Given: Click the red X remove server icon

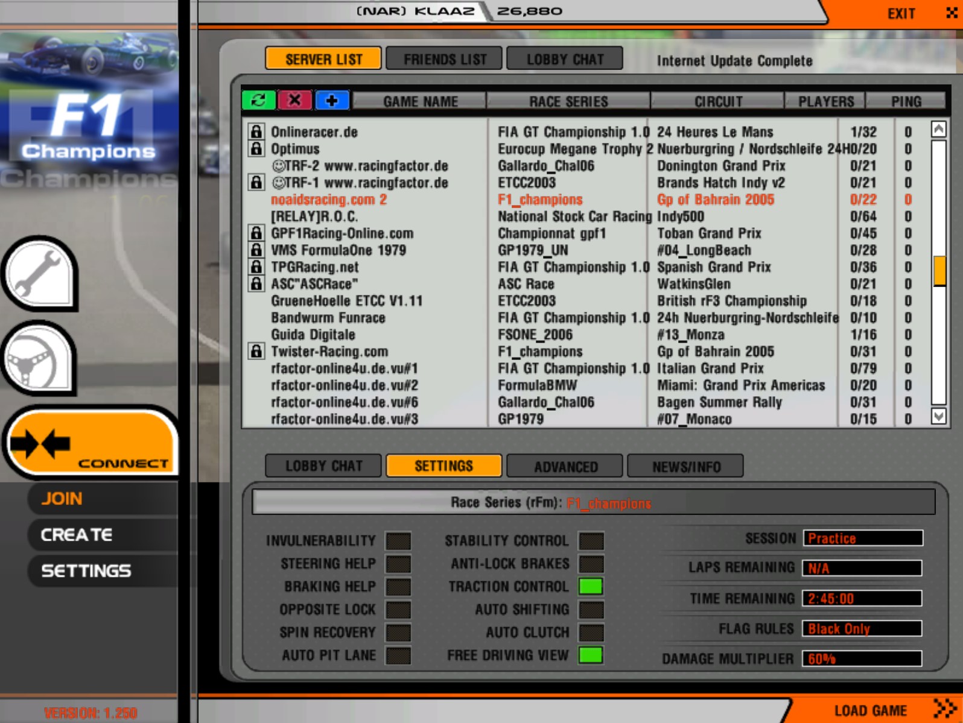Looking at the screenshot, I should click(x=294, y=100).
